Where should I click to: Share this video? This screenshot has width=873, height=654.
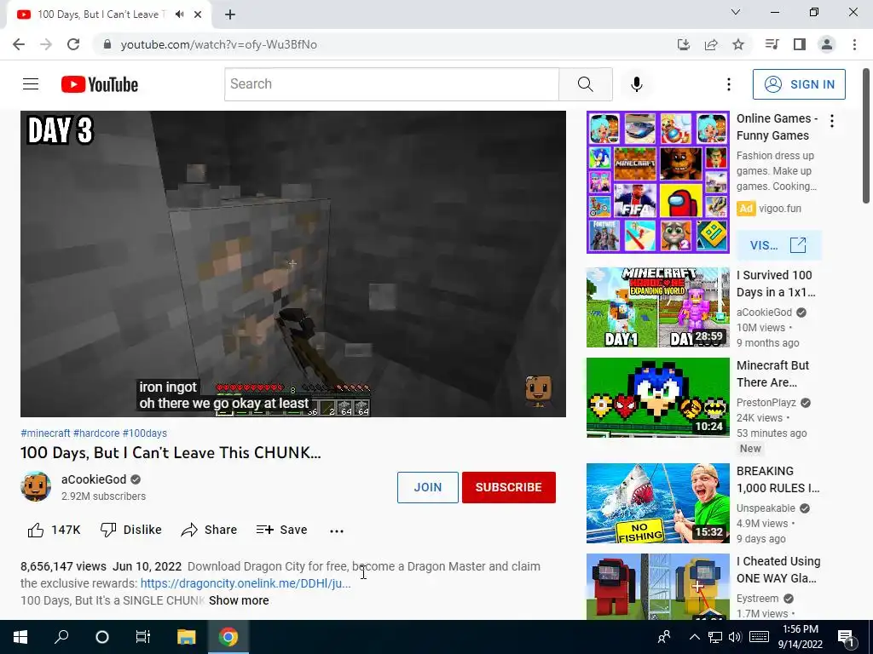pos(210,530)
